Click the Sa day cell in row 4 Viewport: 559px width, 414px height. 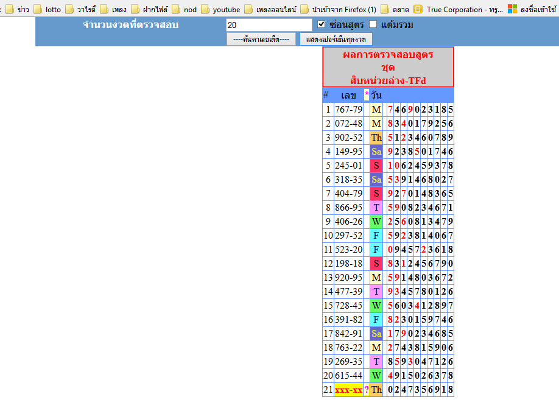pyautogui.click(x=376, y=152)
